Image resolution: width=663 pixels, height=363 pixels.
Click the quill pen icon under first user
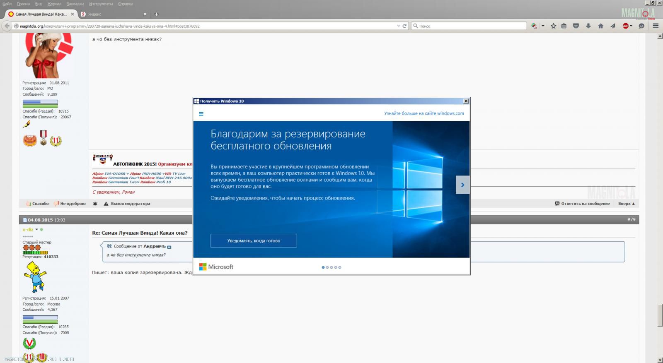click(27, 124)
